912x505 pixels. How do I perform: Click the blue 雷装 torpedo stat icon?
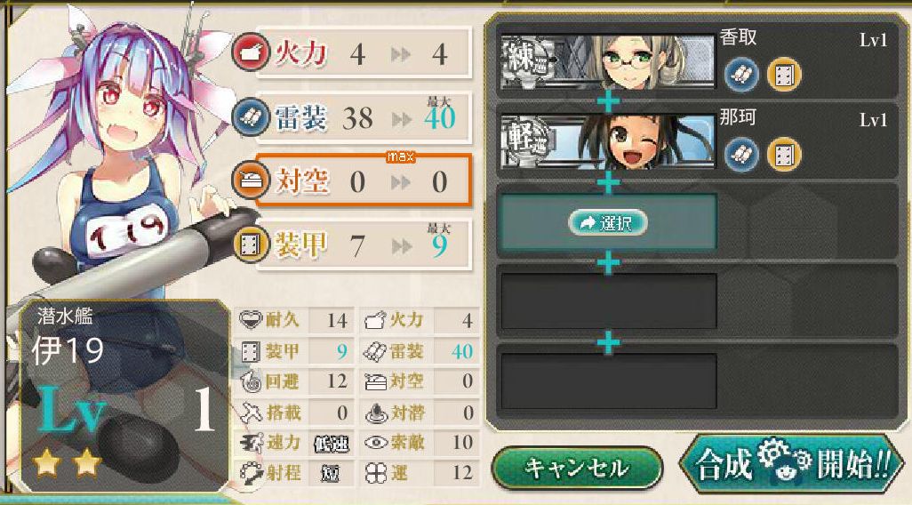point(251,117)
